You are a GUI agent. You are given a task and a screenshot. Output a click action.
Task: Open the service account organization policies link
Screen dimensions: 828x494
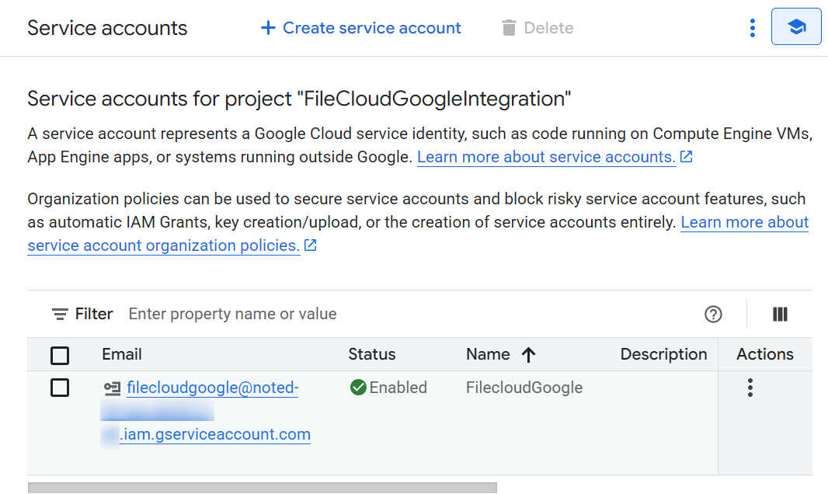click(163, 245)
